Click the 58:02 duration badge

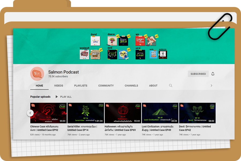coord(211,121)
